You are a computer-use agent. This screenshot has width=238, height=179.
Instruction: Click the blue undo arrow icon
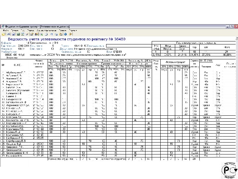[x=52, y=34]
